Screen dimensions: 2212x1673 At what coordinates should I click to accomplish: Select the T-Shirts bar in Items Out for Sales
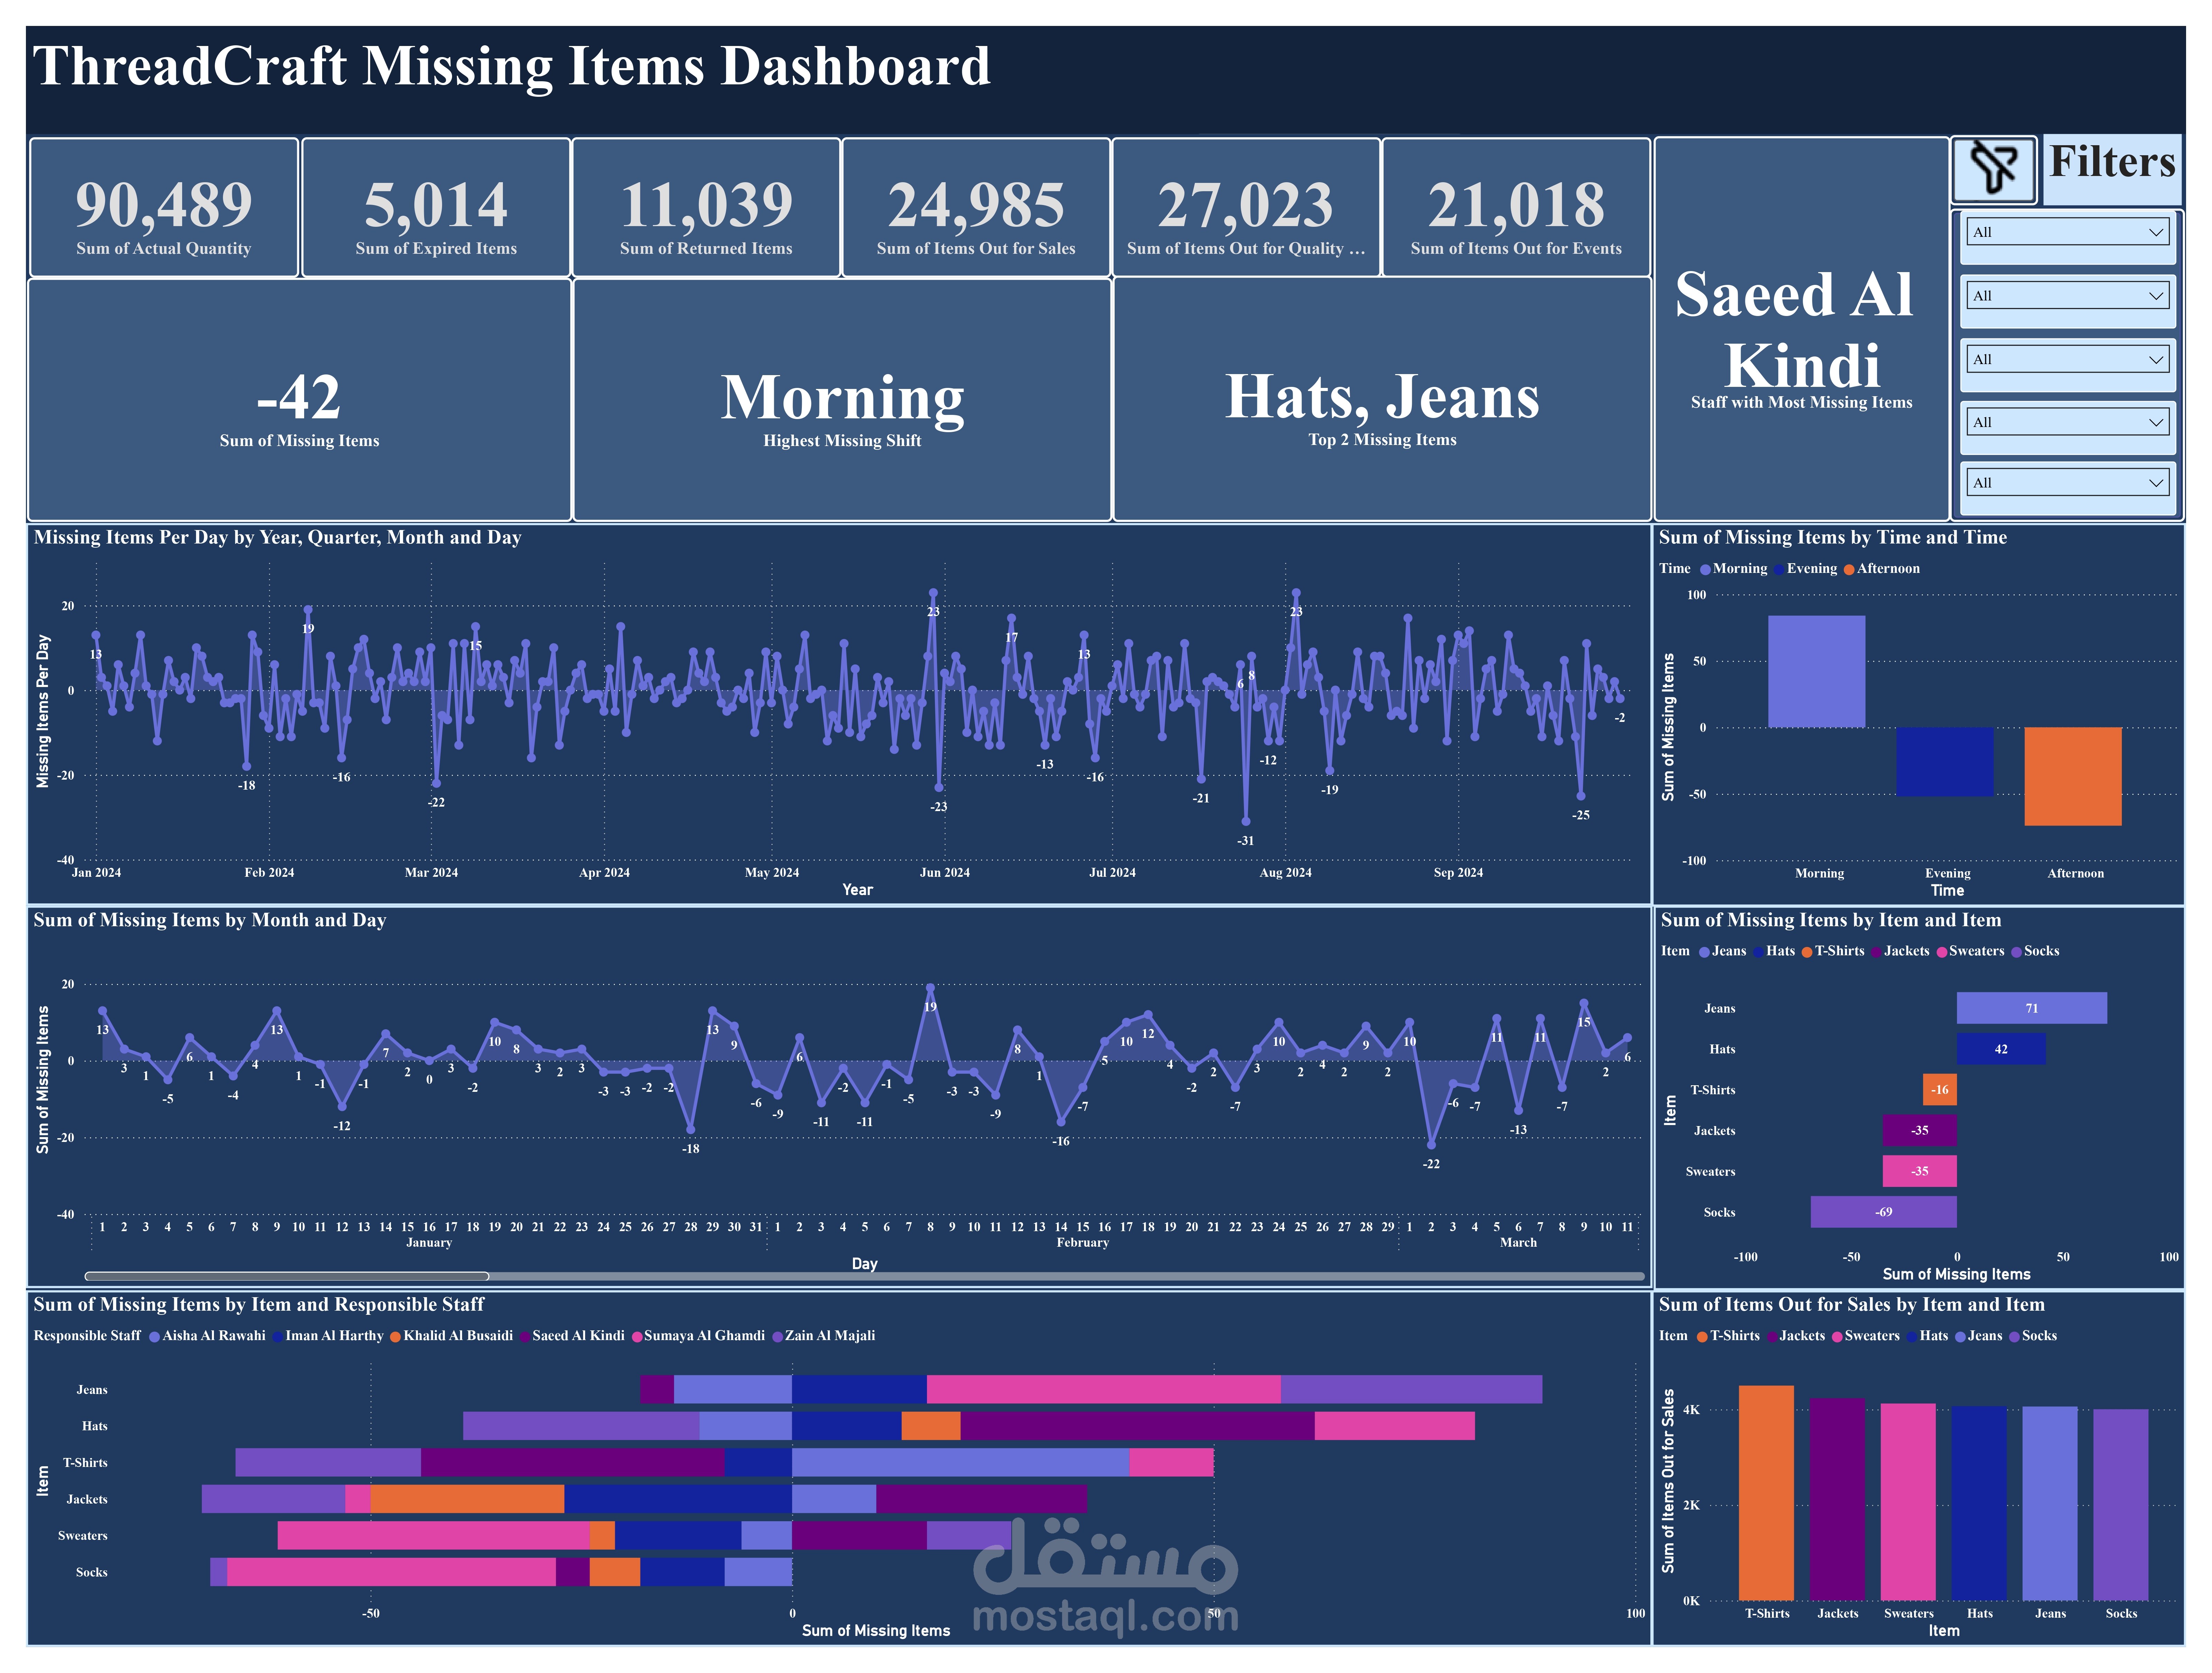(x=1766, y=1493)
